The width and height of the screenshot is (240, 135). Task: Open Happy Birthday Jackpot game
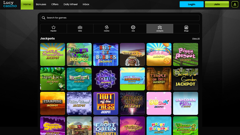(x=159, y=126)
